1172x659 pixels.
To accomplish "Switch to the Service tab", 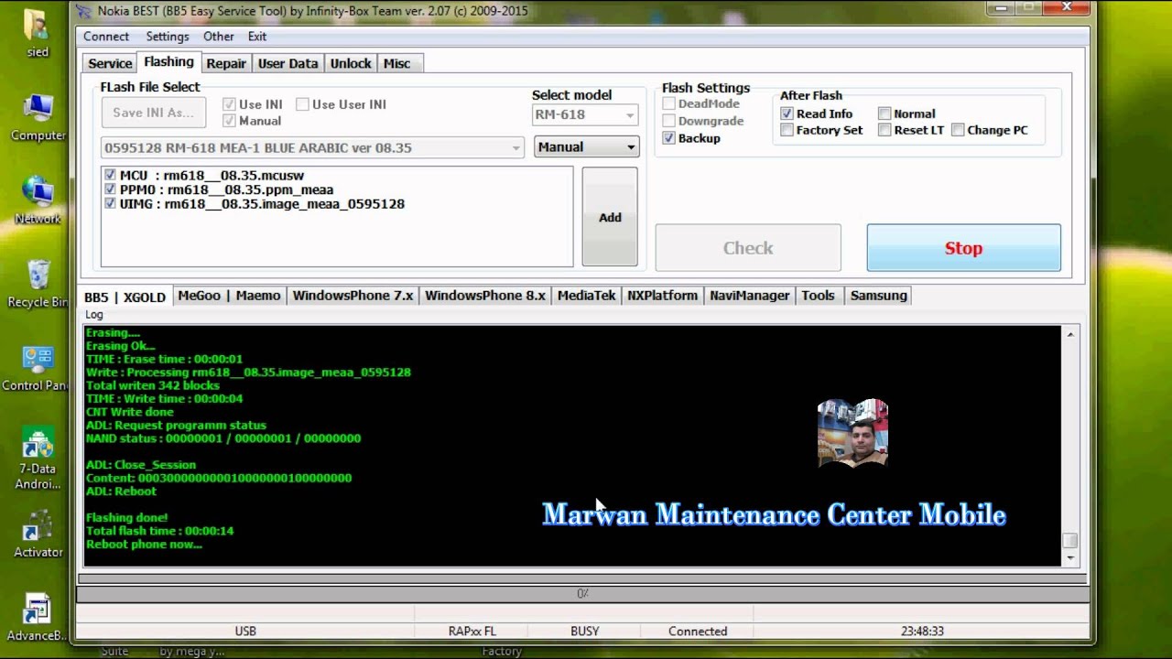I will pos(110,63).
